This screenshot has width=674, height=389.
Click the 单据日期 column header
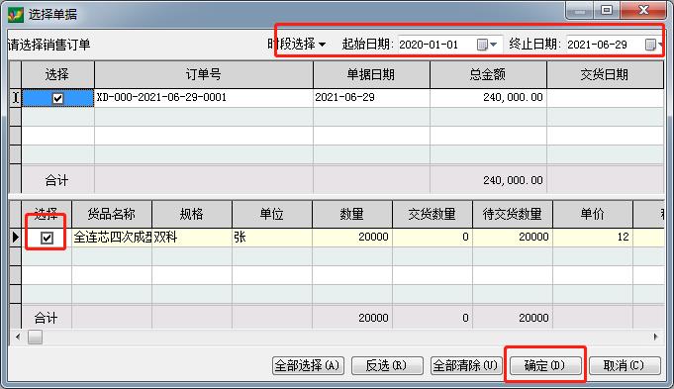[371, 74]
